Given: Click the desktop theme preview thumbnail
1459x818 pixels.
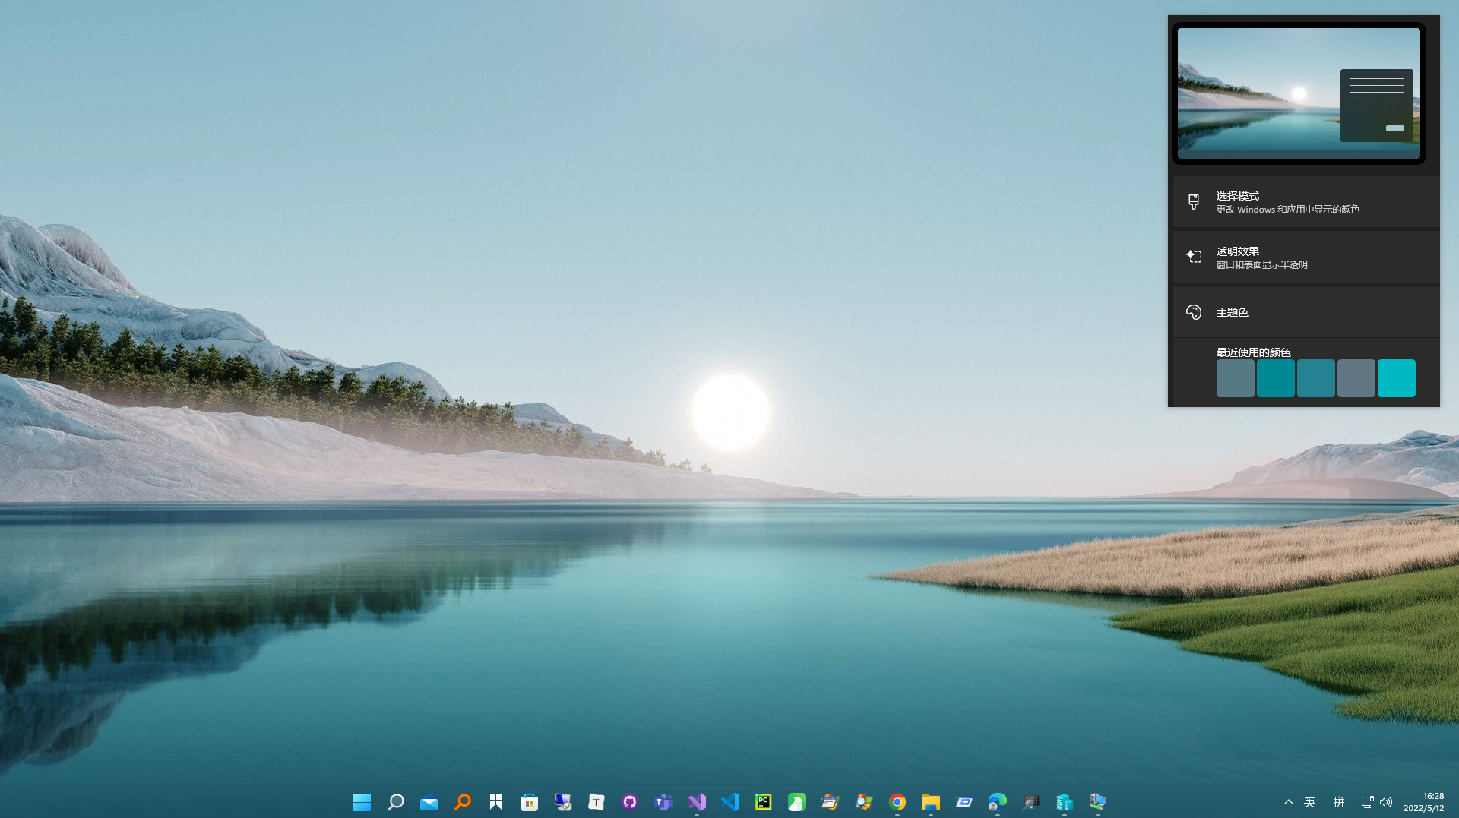Looking at the screenshot, I should 1299,93.
